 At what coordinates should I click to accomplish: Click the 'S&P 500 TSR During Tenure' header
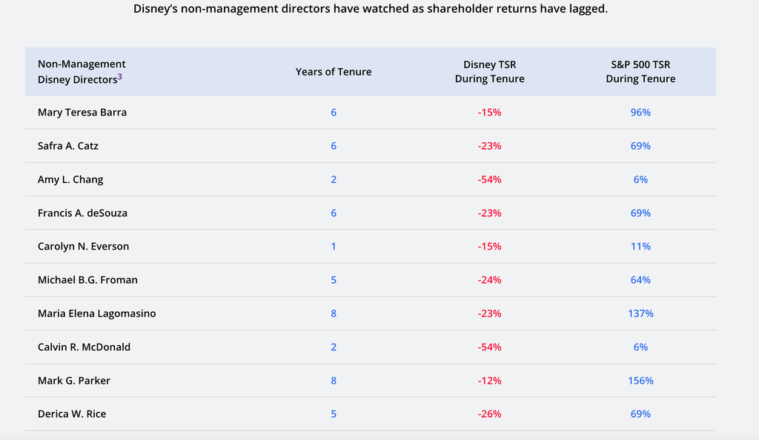pos(640,72)
